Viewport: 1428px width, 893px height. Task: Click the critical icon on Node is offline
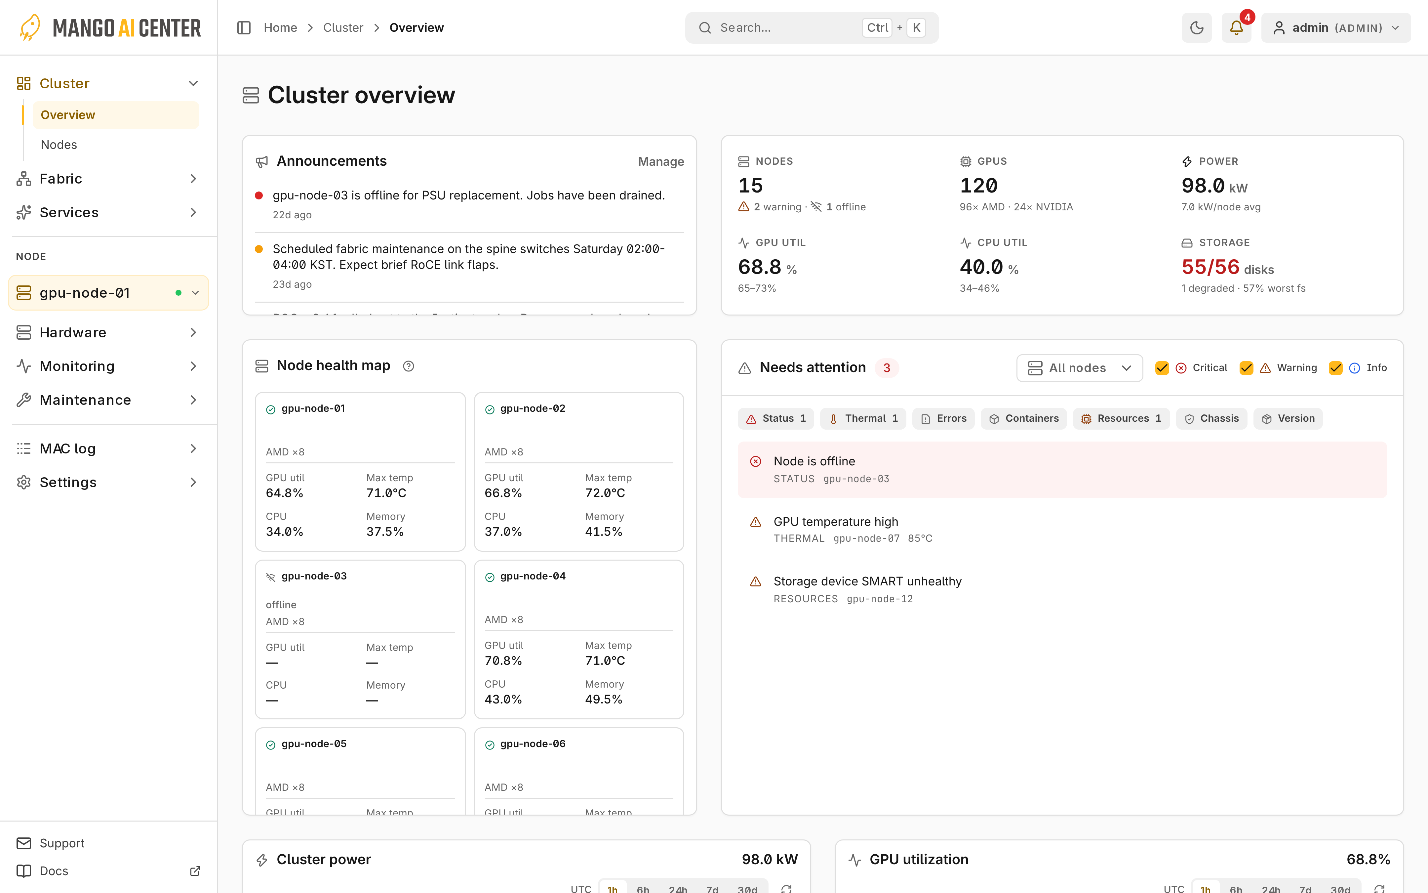(x=755, y=461)
